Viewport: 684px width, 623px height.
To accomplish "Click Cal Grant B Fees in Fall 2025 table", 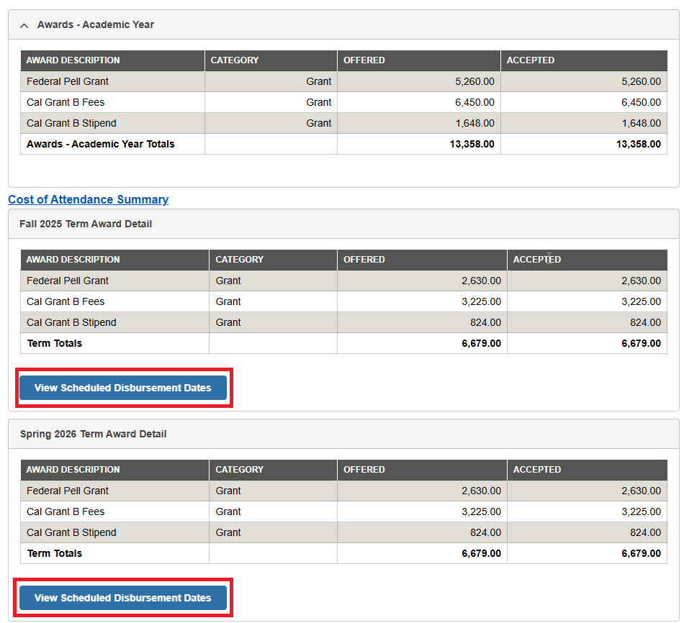I will [66, 301].
